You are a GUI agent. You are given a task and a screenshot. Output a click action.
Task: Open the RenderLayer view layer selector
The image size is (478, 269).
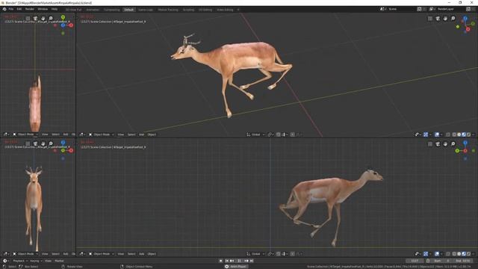click(448, 9)
